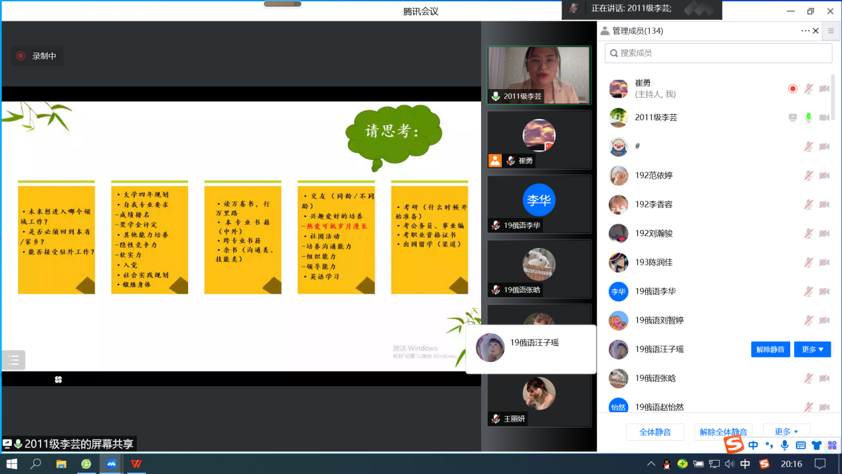Click the 搜索成员 search field
This screenshot has height=474, width=842.
718,53
